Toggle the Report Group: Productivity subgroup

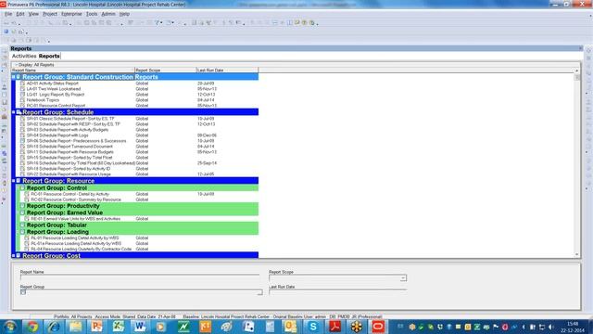pos(22,206)
